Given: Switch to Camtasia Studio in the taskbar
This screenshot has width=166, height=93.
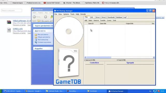Looking at the screenshot, I should pyautogui.click(x=55, y=91).
